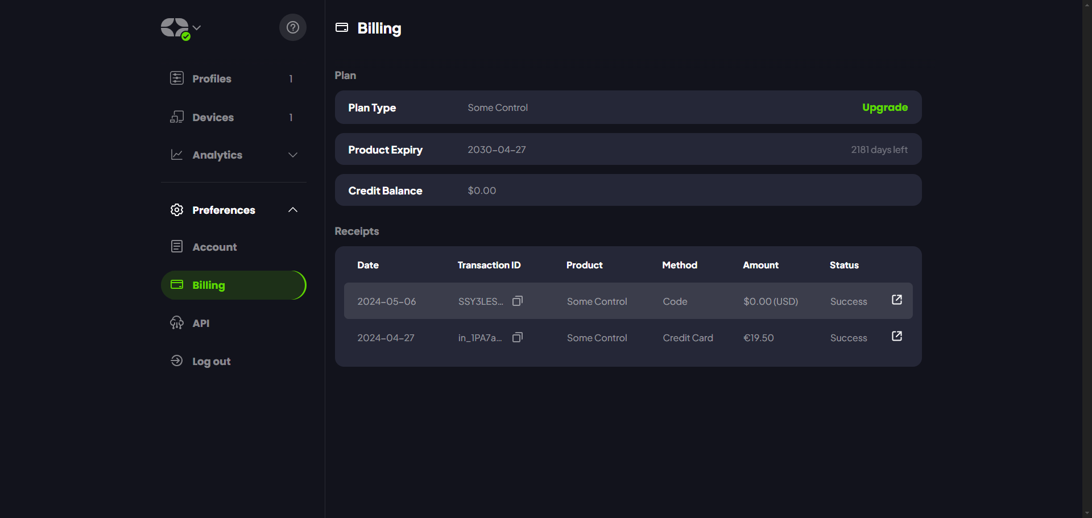Click the Upgrade plan link
This screenshot has width=1092, height=518.
tap(884, 107)
